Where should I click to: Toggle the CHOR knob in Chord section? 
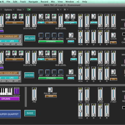(113, 72)
